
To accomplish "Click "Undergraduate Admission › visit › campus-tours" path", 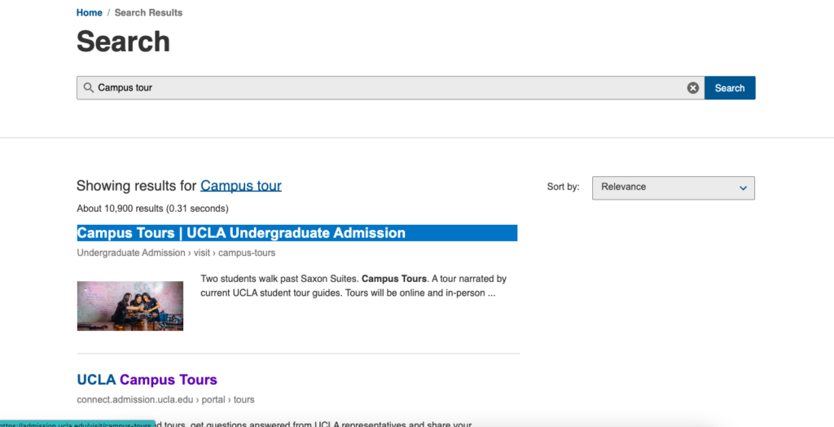I will click(176, 253).
